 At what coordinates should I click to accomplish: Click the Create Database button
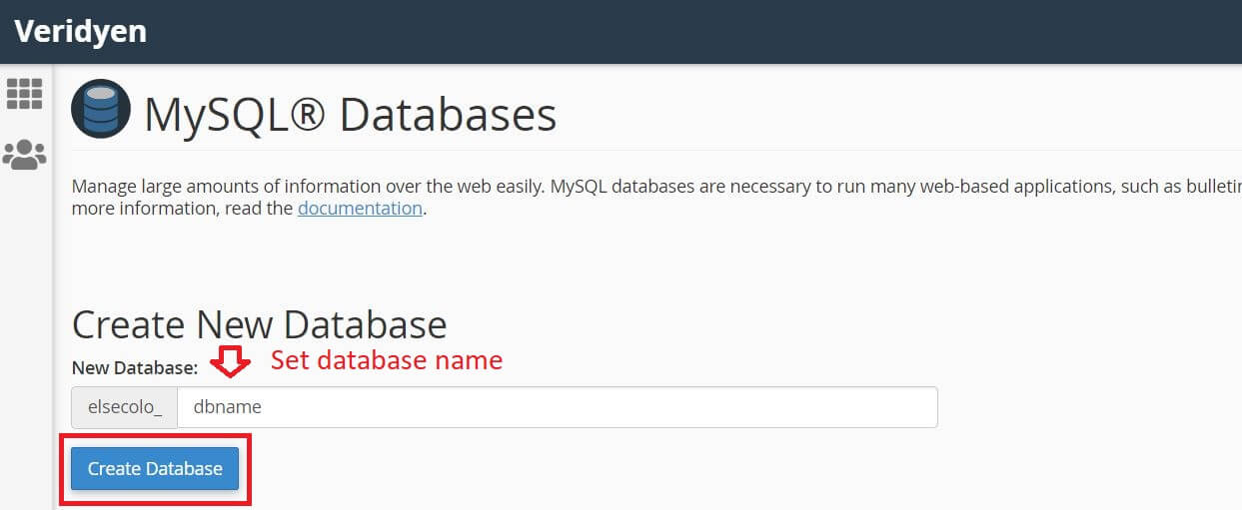tap(155, 469)
